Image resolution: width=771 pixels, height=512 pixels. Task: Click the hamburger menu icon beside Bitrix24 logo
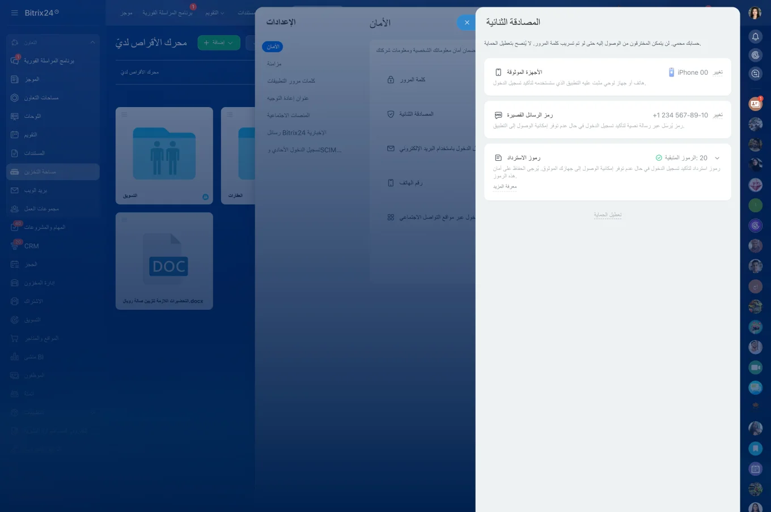pos(14,12)
